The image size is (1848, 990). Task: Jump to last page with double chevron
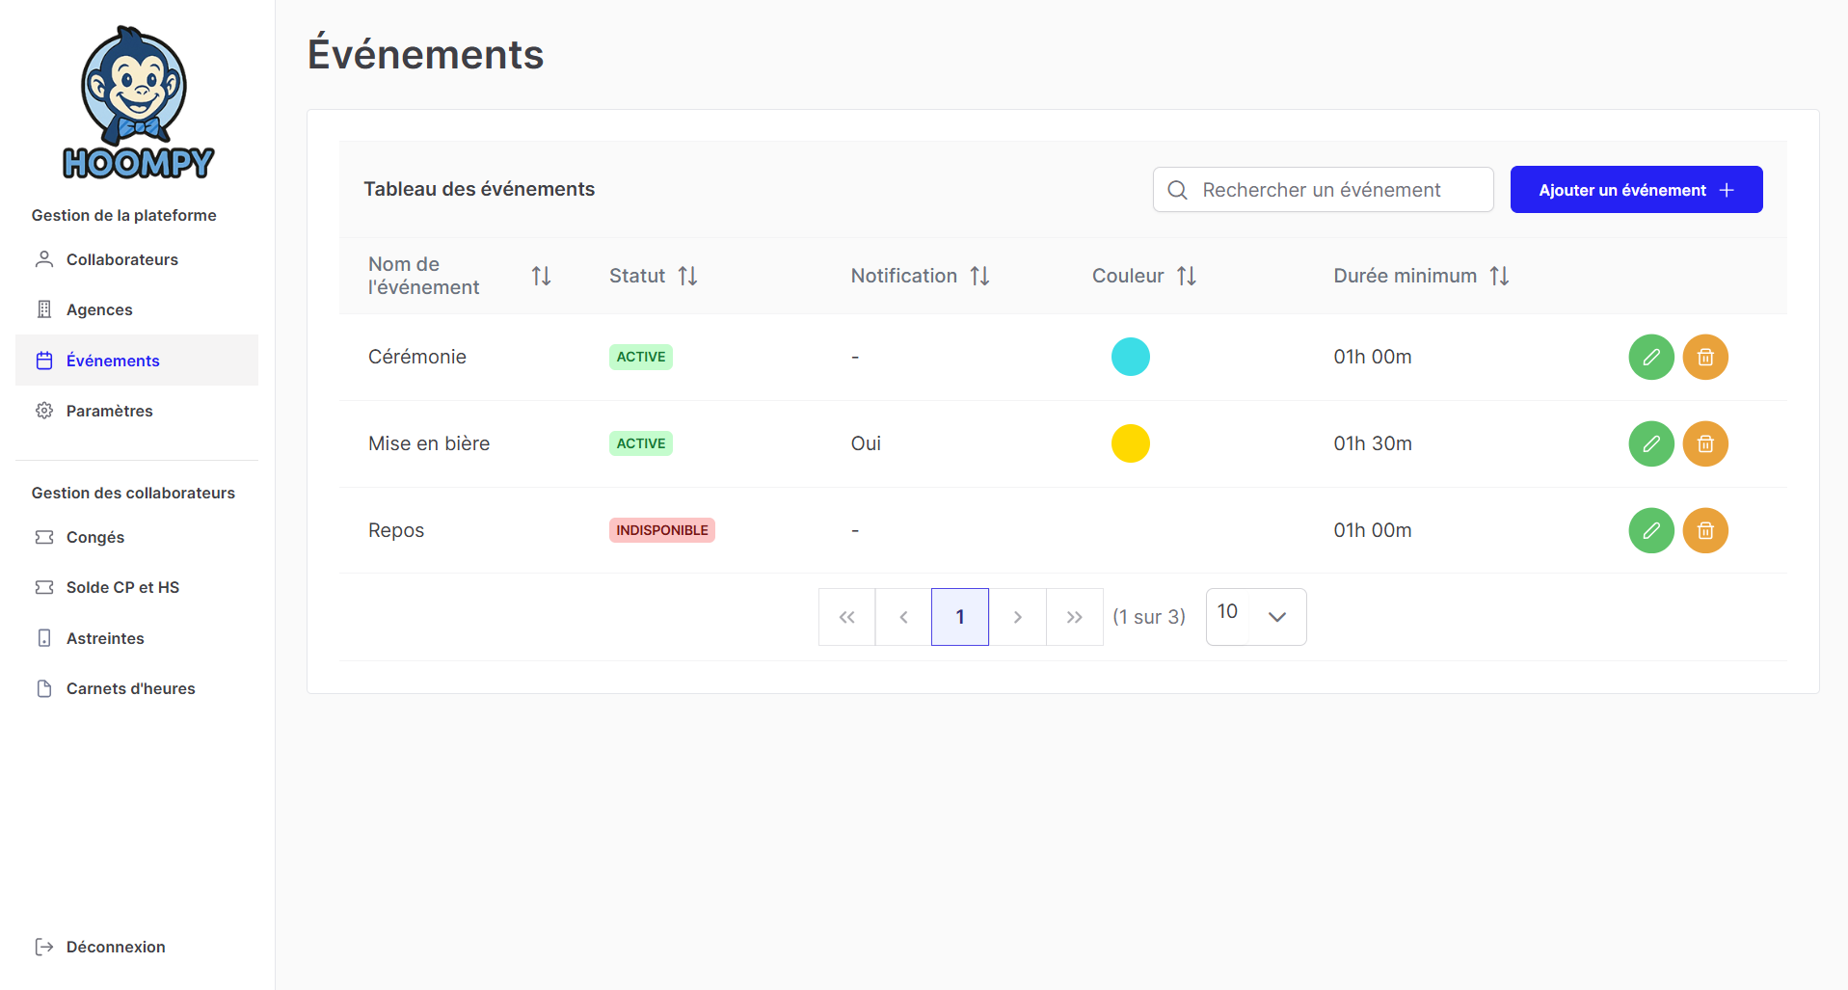pyautogui.click(x=1074, y=617)
